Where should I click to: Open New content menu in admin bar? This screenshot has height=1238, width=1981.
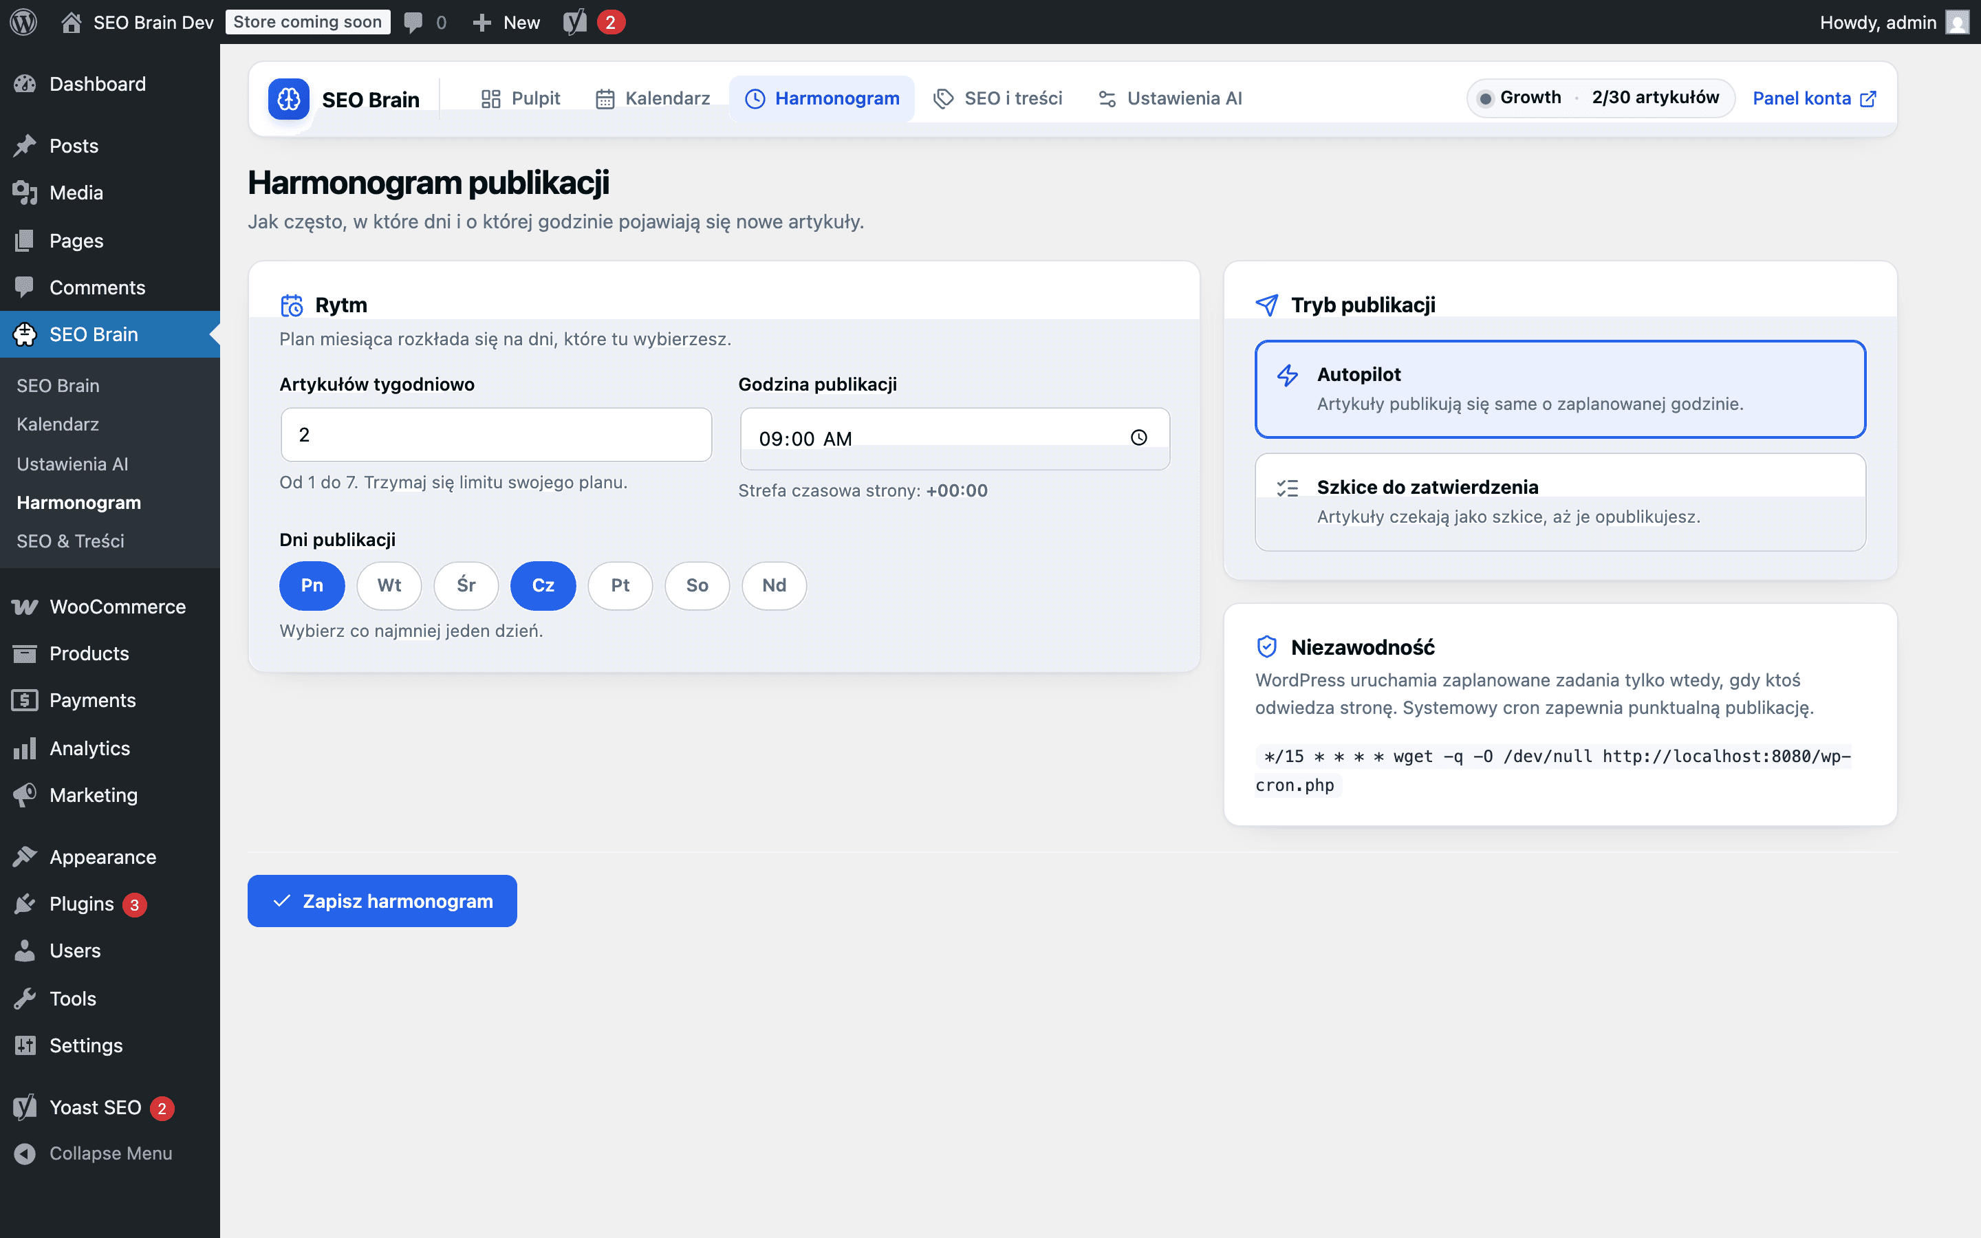point(506,22)
